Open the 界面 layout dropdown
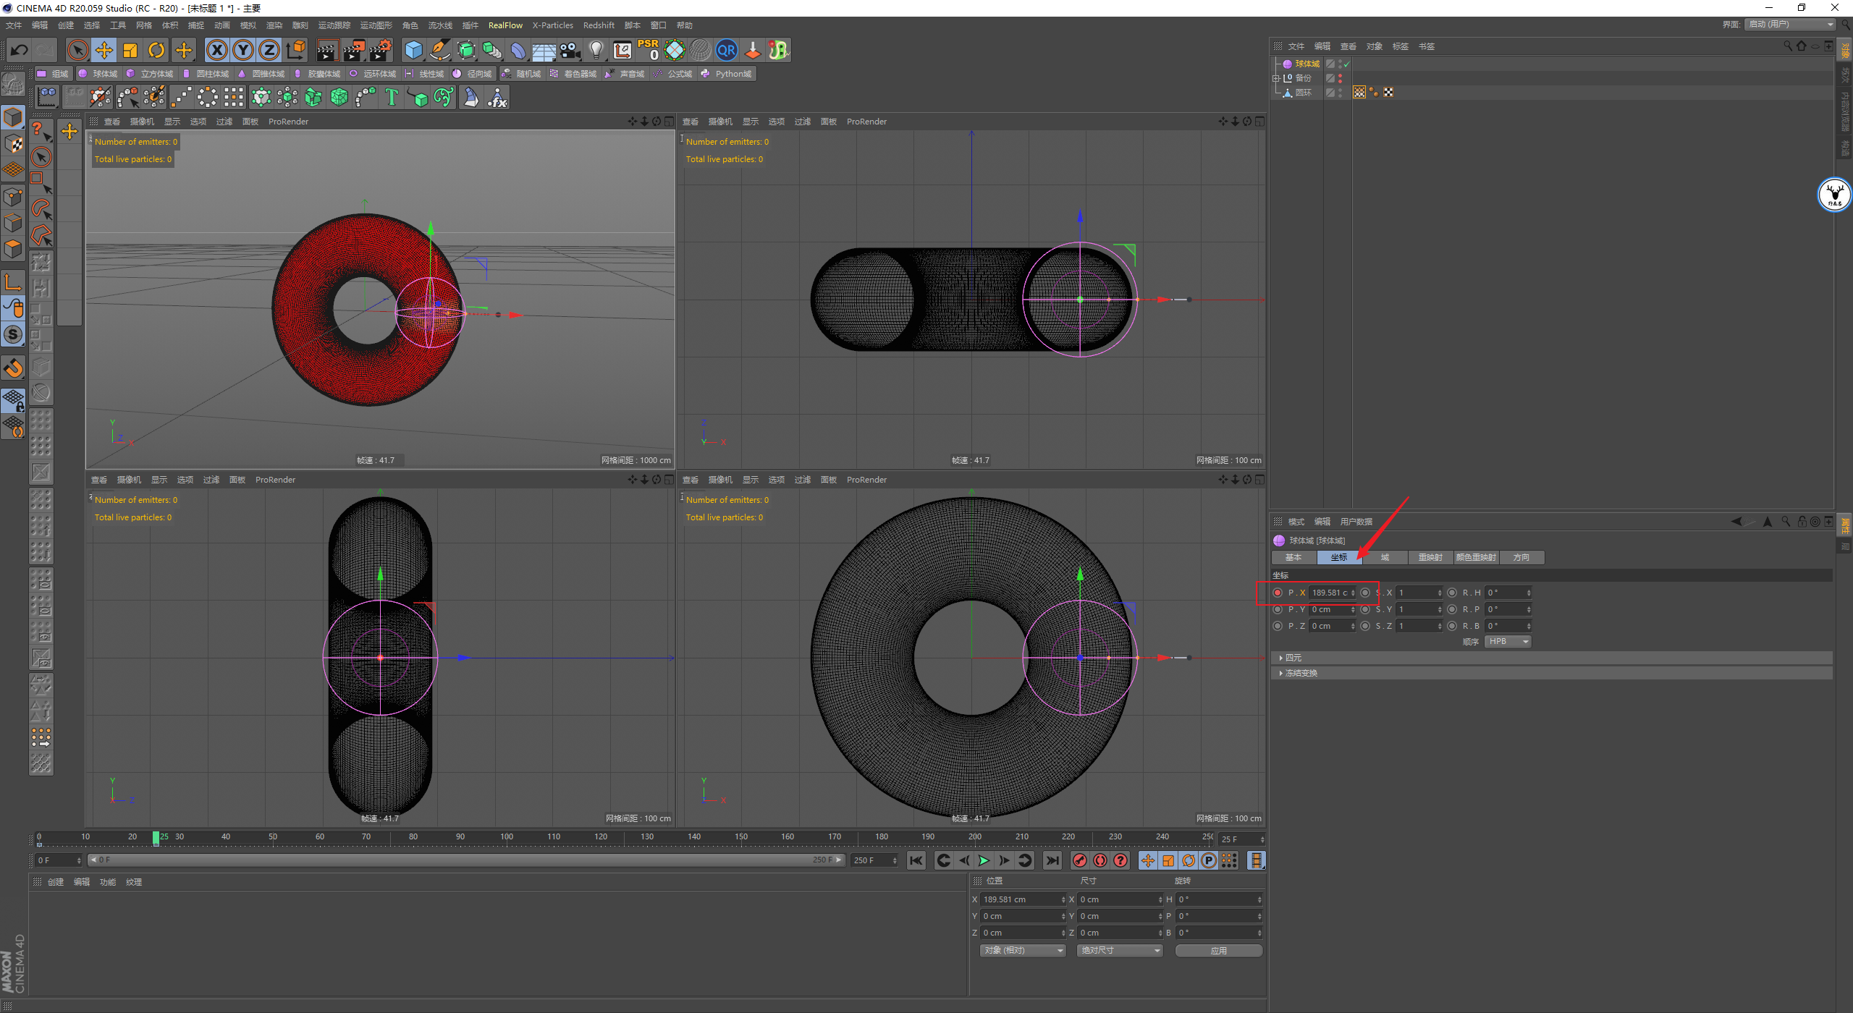Image resolution: width=1853 pixels, height=1013 pixels. point(1791,25)
